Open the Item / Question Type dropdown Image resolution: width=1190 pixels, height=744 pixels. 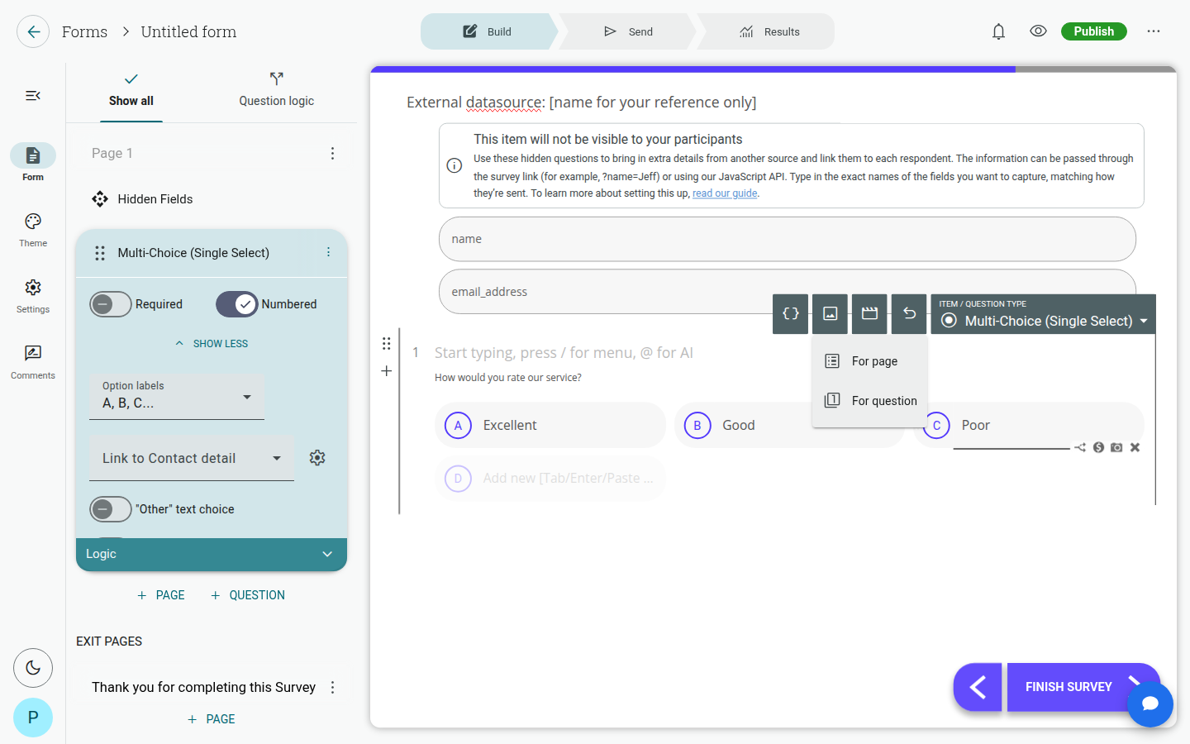point(1043,314)
